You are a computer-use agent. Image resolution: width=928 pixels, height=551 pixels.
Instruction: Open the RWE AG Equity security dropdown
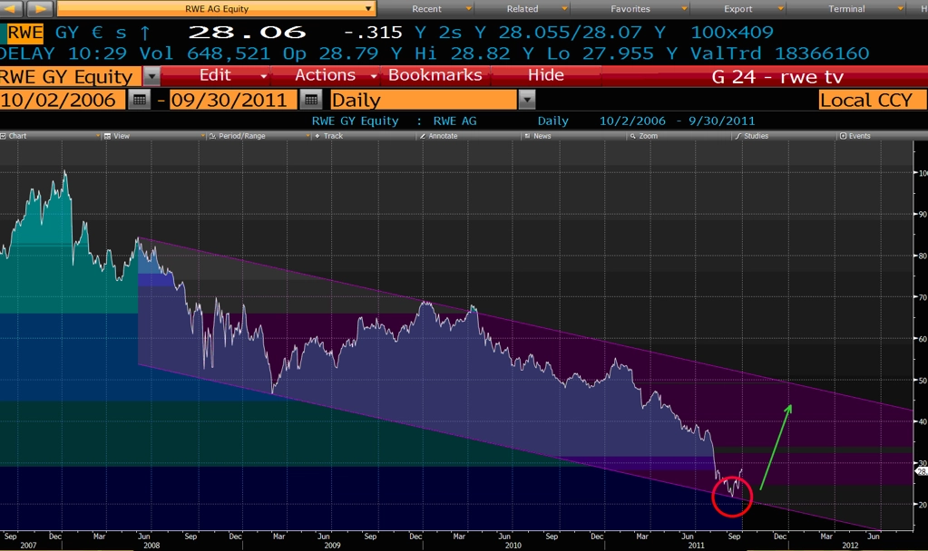pyautogui.click(x=217, y=9)
